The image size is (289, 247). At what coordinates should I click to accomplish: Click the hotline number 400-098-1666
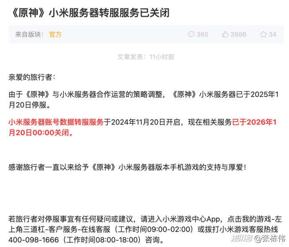[34, 240]
